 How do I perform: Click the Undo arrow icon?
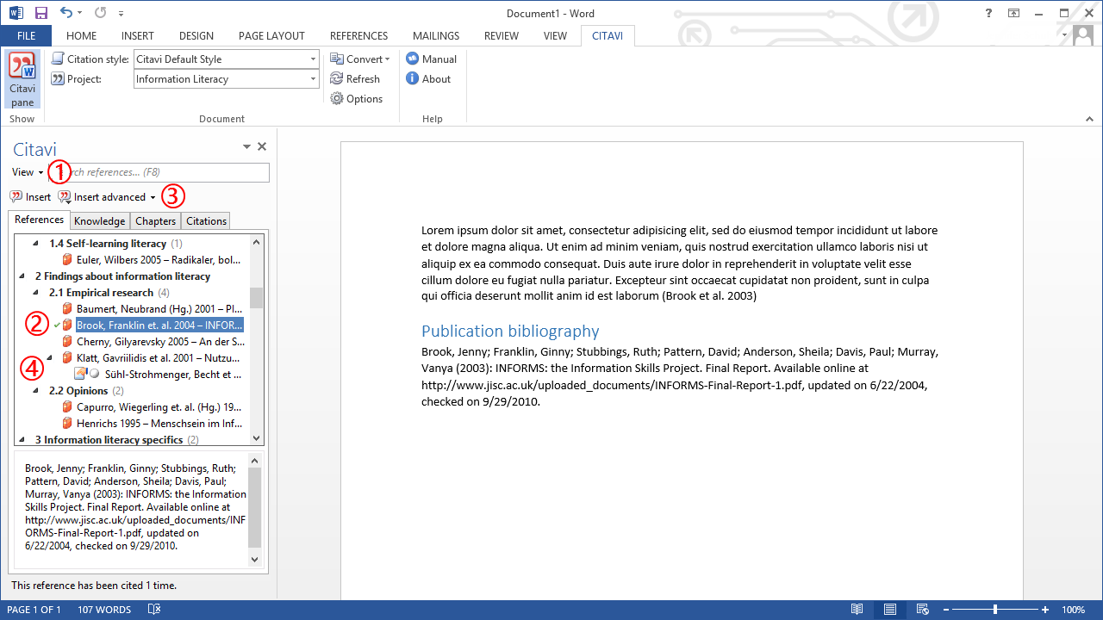66,13
